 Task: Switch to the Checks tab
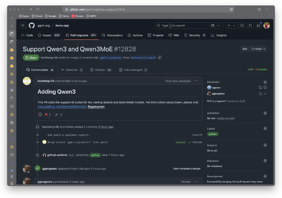coord(101,70)
